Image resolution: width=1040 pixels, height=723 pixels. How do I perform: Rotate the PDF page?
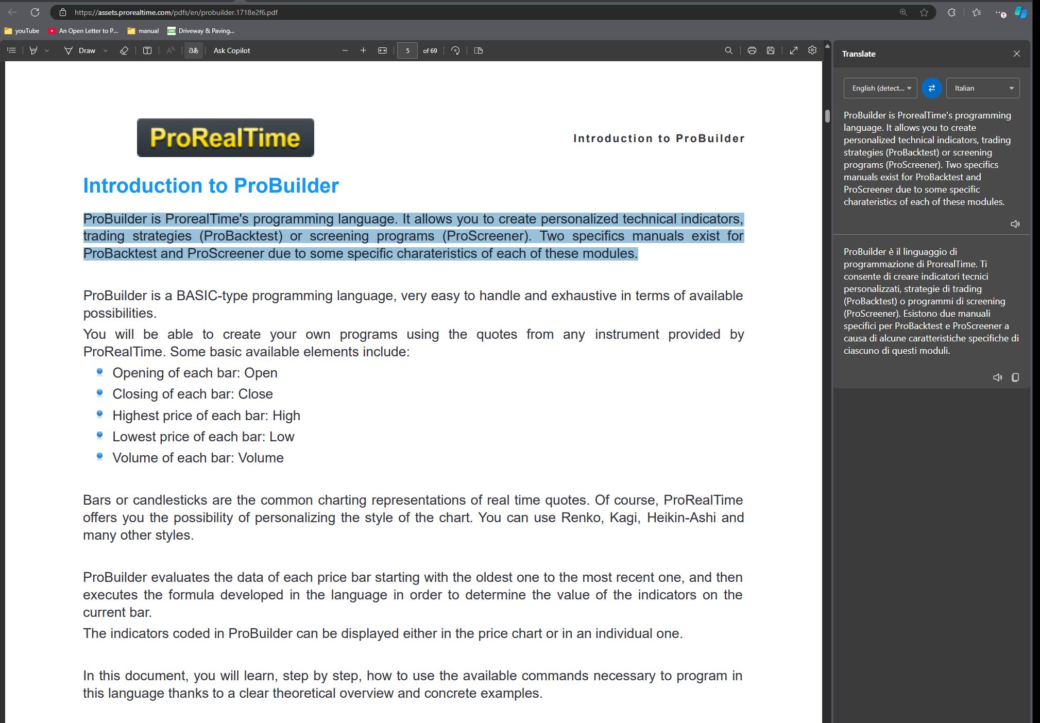455,50
